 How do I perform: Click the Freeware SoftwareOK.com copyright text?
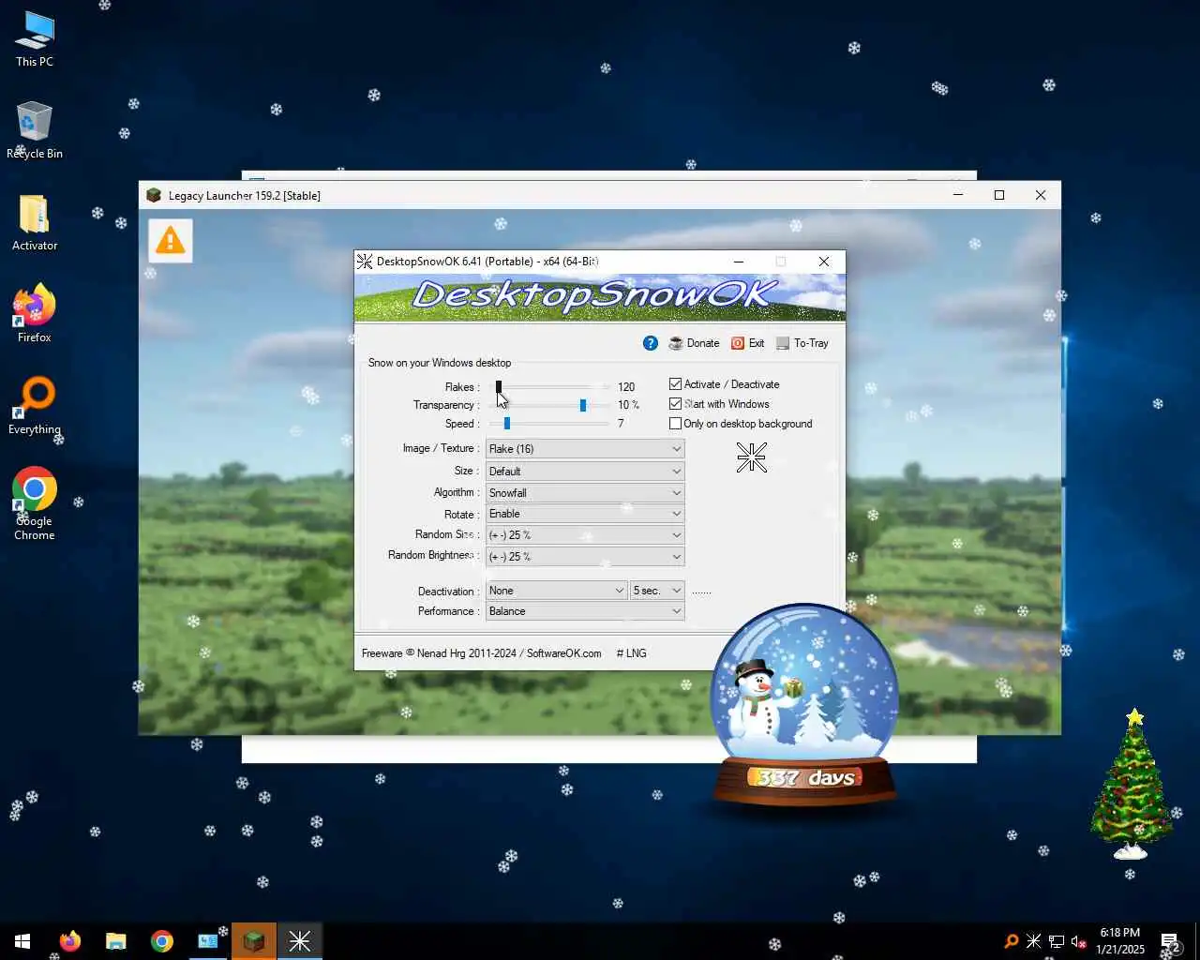(481, 653)
